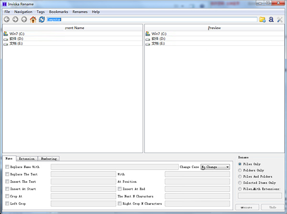This screenshot has height=214, width=287.
Task: Click the Forward navigation arrow
Action: 15,20
